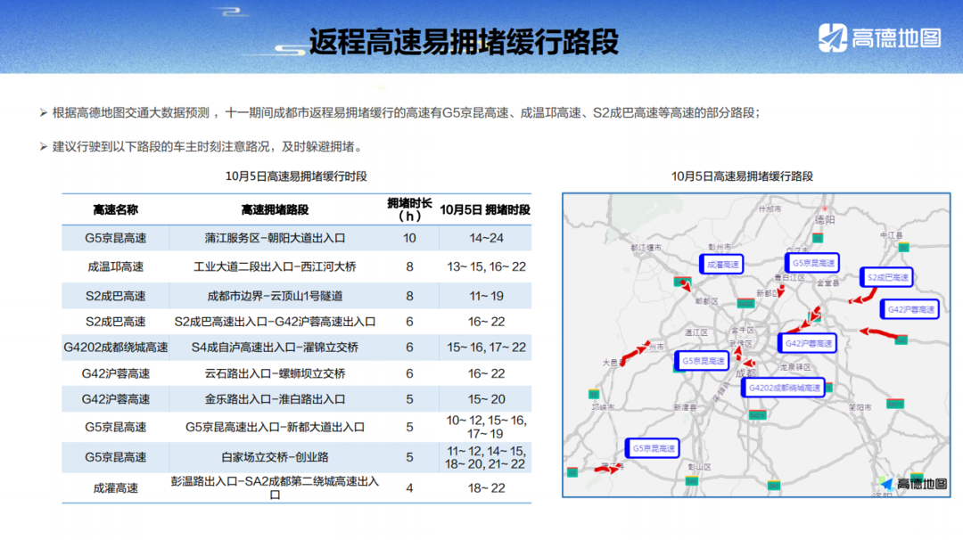Click the 龙泉驿区 name on the map
The image size is (963, 540).
click(x=795, y=367)
